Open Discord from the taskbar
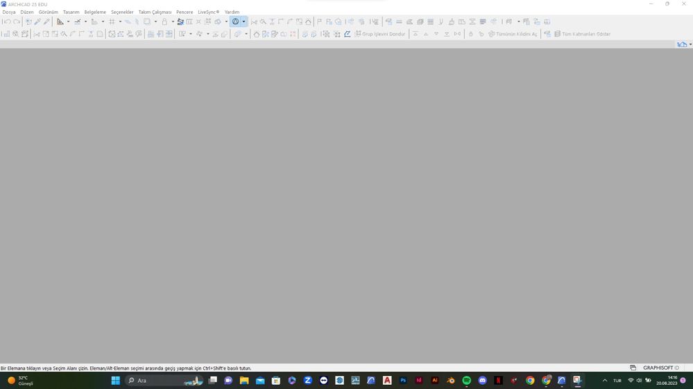 click(x=482, y=380)
